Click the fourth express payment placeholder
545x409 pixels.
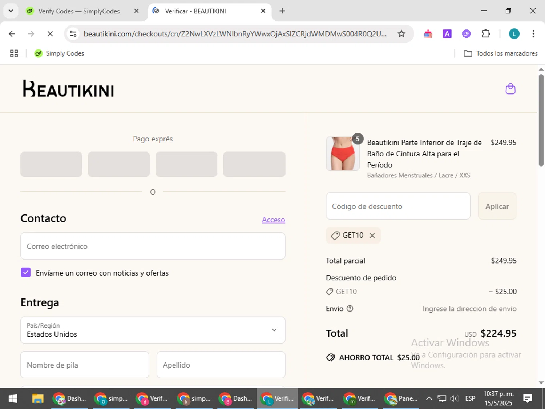(254, 164)
